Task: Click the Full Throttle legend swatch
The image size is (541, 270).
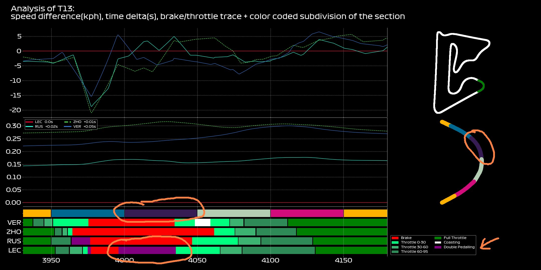Action: coord(438,238)
